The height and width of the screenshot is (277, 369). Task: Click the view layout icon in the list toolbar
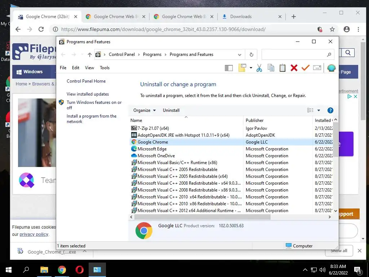[x=310, y=110]
